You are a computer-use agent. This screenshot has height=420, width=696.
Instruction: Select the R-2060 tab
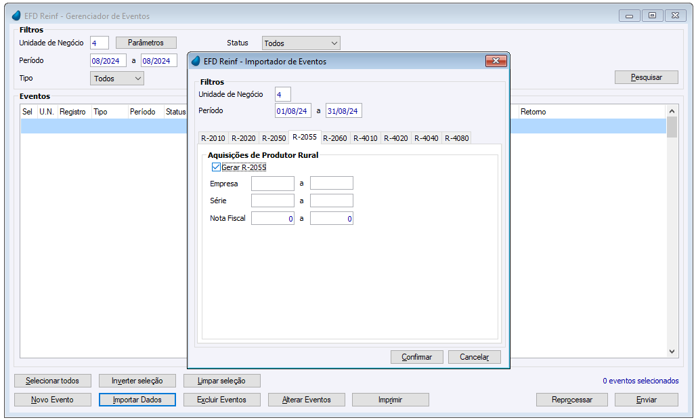tap(334, 138)
